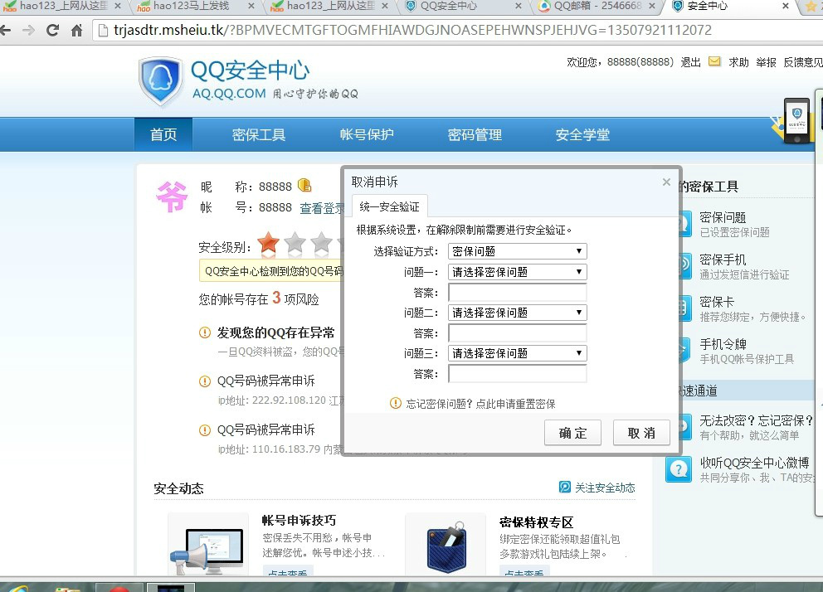Click the 求助 link in header

738,62
